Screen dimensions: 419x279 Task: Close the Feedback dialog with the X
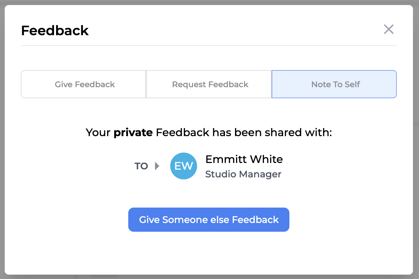[x=388, y=30]
